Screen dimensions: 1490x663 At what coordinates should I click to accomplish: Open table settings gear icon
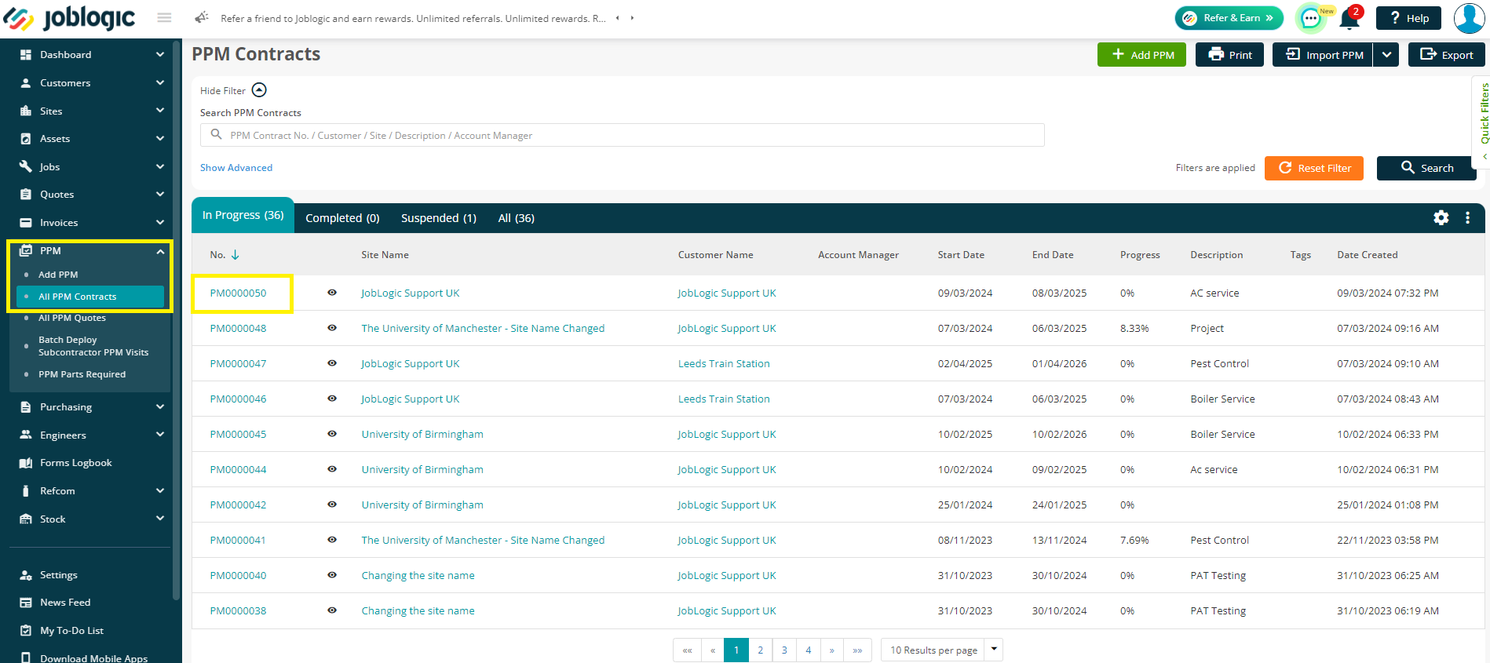[x=1441, y=217]
